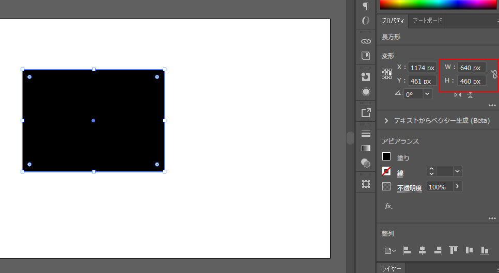499x273 pixels.
Task: Open the Gradient panel icon
Action: coord(366,148)
